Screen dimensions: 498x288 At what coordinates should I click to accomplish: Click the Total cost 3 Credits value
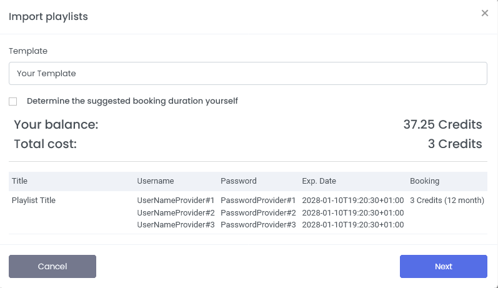coord(454,144)
